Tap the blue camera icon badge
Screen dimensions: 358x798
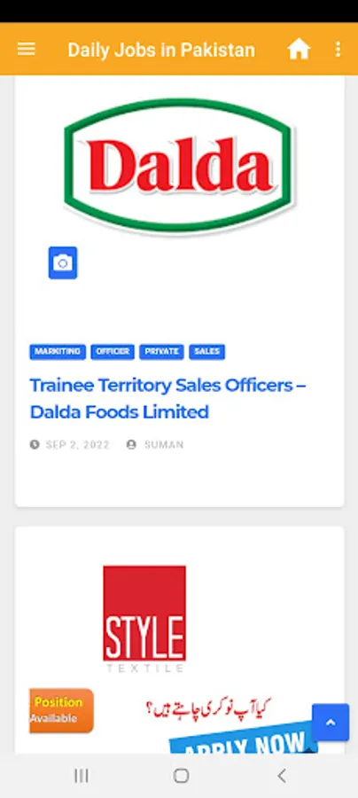tap(63, 262)
